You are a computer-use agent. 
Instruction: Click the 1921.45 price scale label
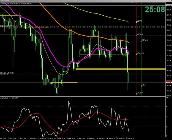pyautogui.click(x=169, y=60)
